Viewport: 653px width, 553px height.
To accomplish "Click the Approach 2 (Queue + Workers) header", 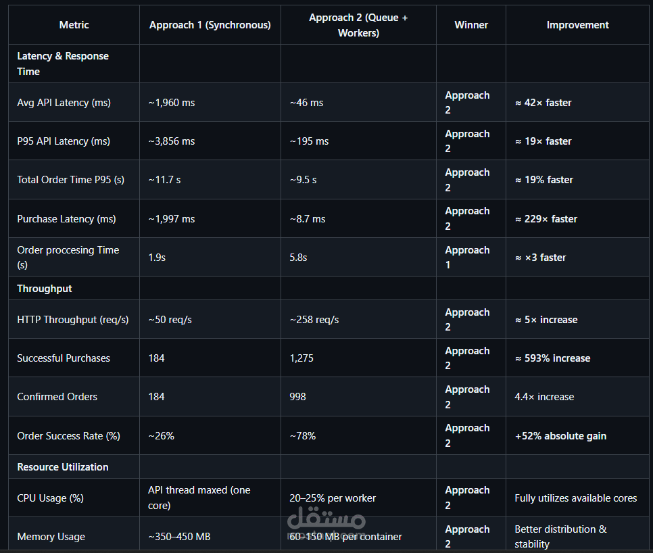I will pyautogui.click(x=358, y=25).
